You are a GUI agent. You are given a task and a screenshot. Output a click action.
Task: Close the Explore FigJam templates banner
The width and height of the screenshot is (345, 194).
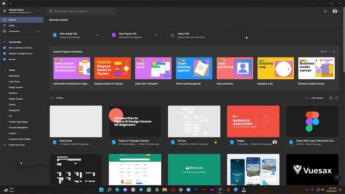coord(334,52)
